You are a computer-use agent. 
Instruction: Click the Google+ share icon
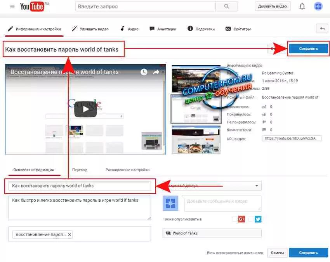pyautogui.click(x=241, y=219)
